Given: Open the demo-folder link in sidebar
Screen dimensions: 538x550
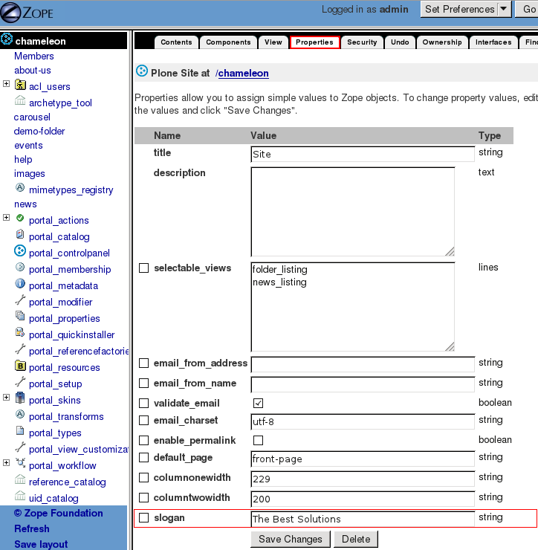Looking at the screenshot, I should tap(39, 132).
